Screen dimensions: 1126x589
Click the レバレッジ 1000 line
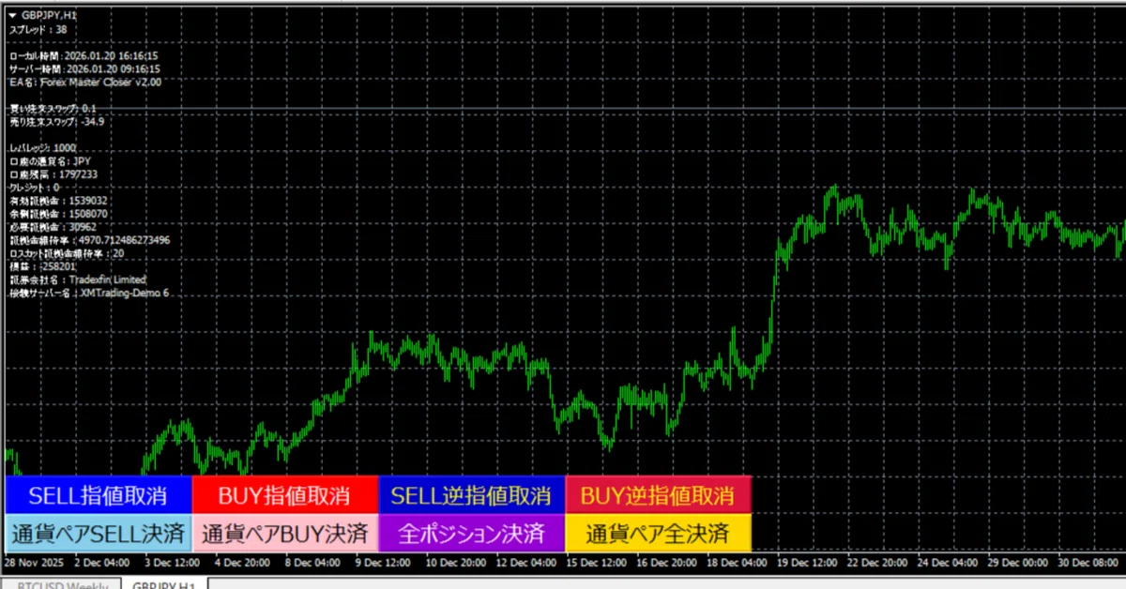(x=42, y=147)
